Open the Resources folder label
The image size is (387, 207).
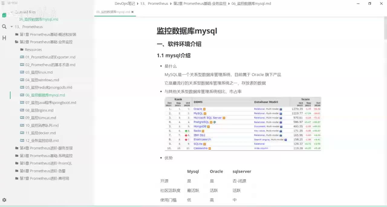(33, 49)
